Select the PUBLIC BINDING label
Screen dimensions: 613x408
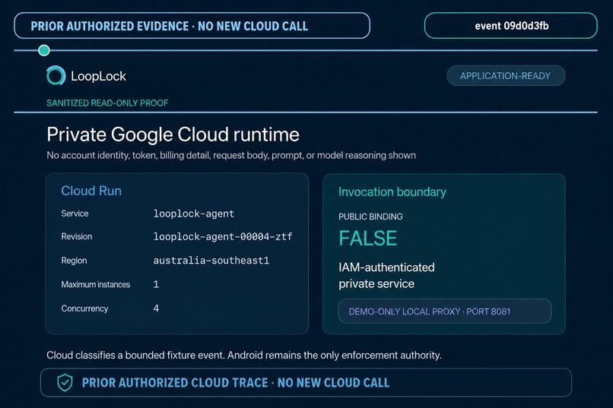(x=370, y=217)
